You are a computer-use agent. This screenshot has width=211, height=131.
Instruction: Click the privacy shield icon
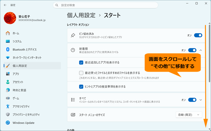(8, 115)
